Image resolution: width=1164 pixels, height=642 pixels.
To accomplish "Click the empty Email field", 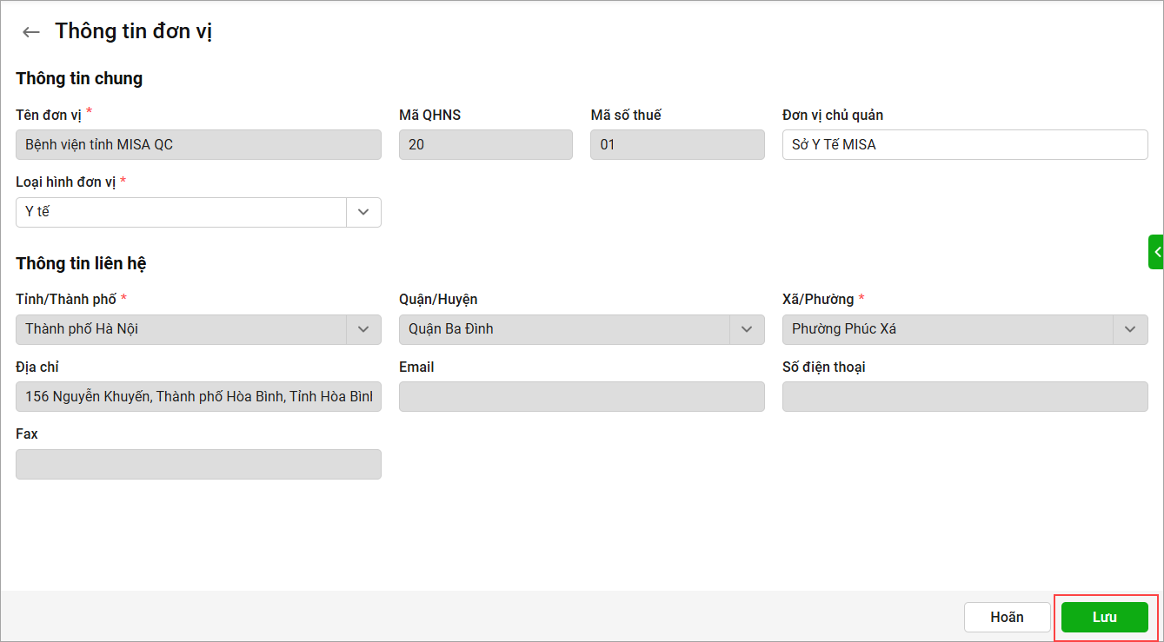I will coord(582,397).
